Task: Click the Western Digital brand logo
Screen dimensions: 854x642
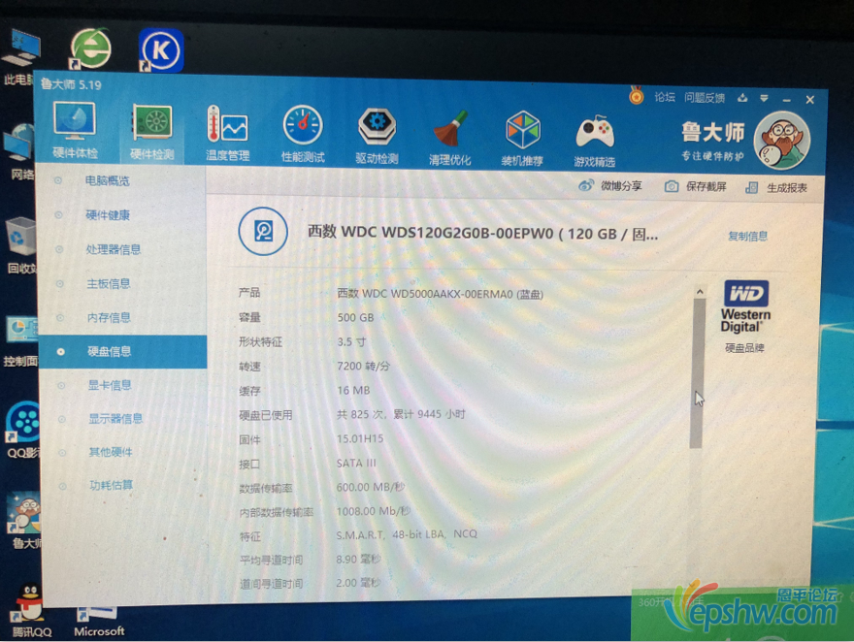Action: click(745, 306)
